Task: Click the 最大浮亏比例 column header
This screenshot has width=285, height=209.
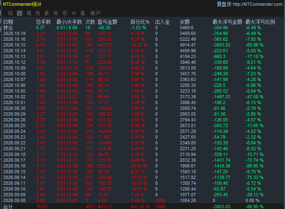Action: click(x=260, y=22)
